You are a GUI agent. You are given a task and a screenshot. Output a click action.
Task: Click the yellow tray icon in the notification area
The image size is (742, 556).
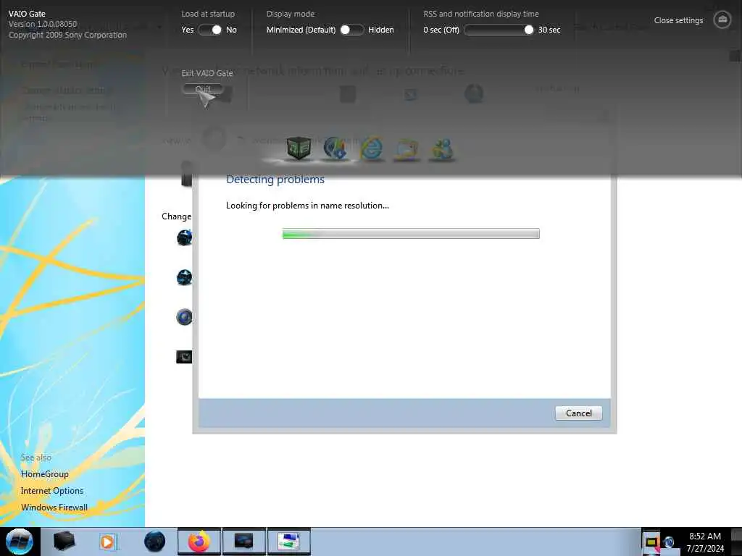tap(652, 542)
